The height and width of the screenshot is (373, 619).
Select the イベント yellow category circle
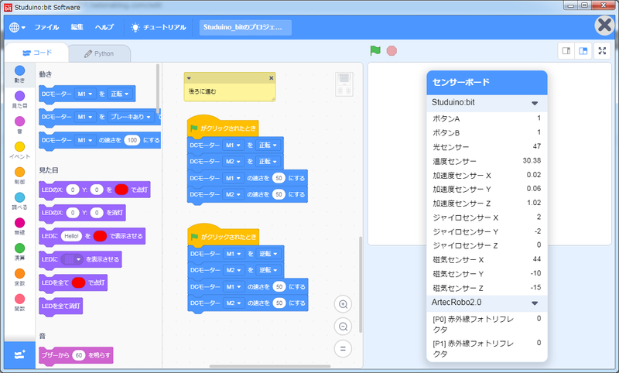tap(20, 146)
